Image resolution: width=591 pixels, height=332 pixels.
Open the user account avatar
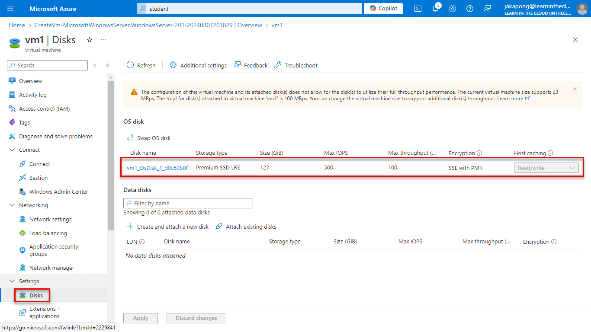582,9
